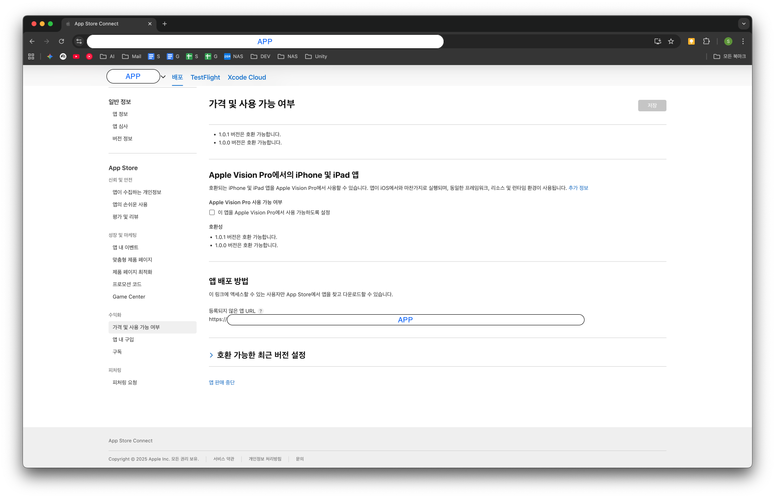Screen dimensions: 775x498
Task: Click App Store Connect footer text
Action: [131, 441]
